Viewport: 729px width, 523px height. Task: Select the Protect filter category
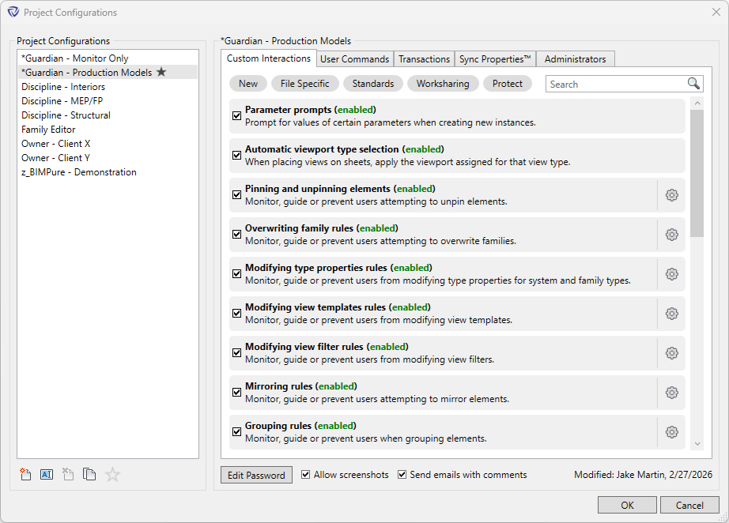click(507, 83)
